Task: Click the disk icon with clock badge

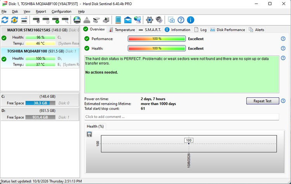Action: click(46, 20)
